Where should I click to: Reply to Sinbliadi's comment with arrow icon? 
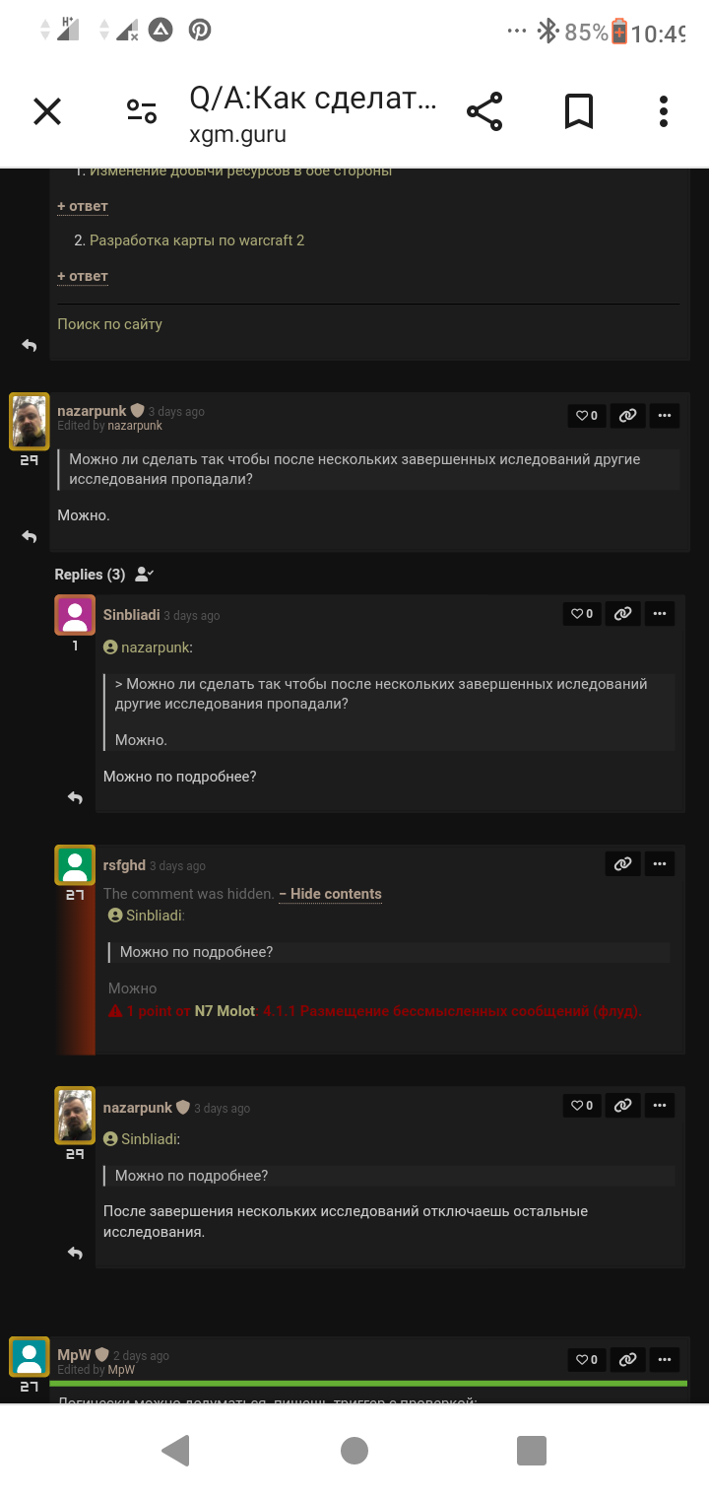pyautogui.click(x=75, y=797)
